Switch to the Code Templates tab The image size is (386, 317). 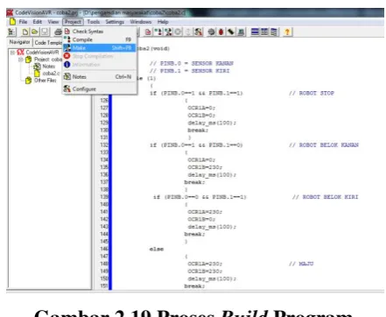point(48,43)
